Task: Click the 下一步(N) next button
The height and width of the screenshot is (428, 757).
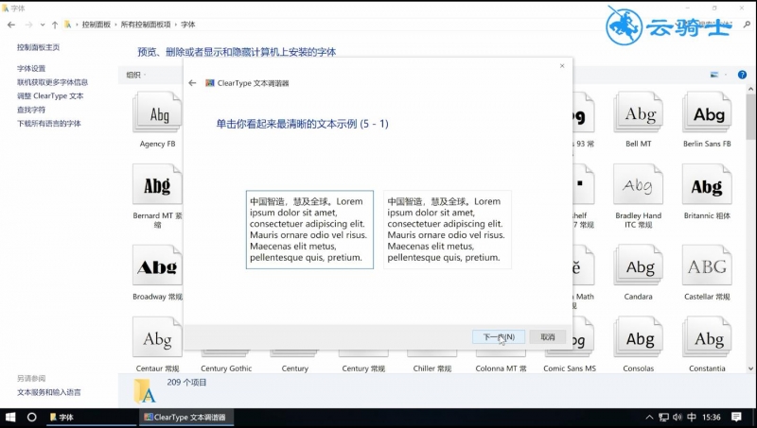Action: click(499, 337)
